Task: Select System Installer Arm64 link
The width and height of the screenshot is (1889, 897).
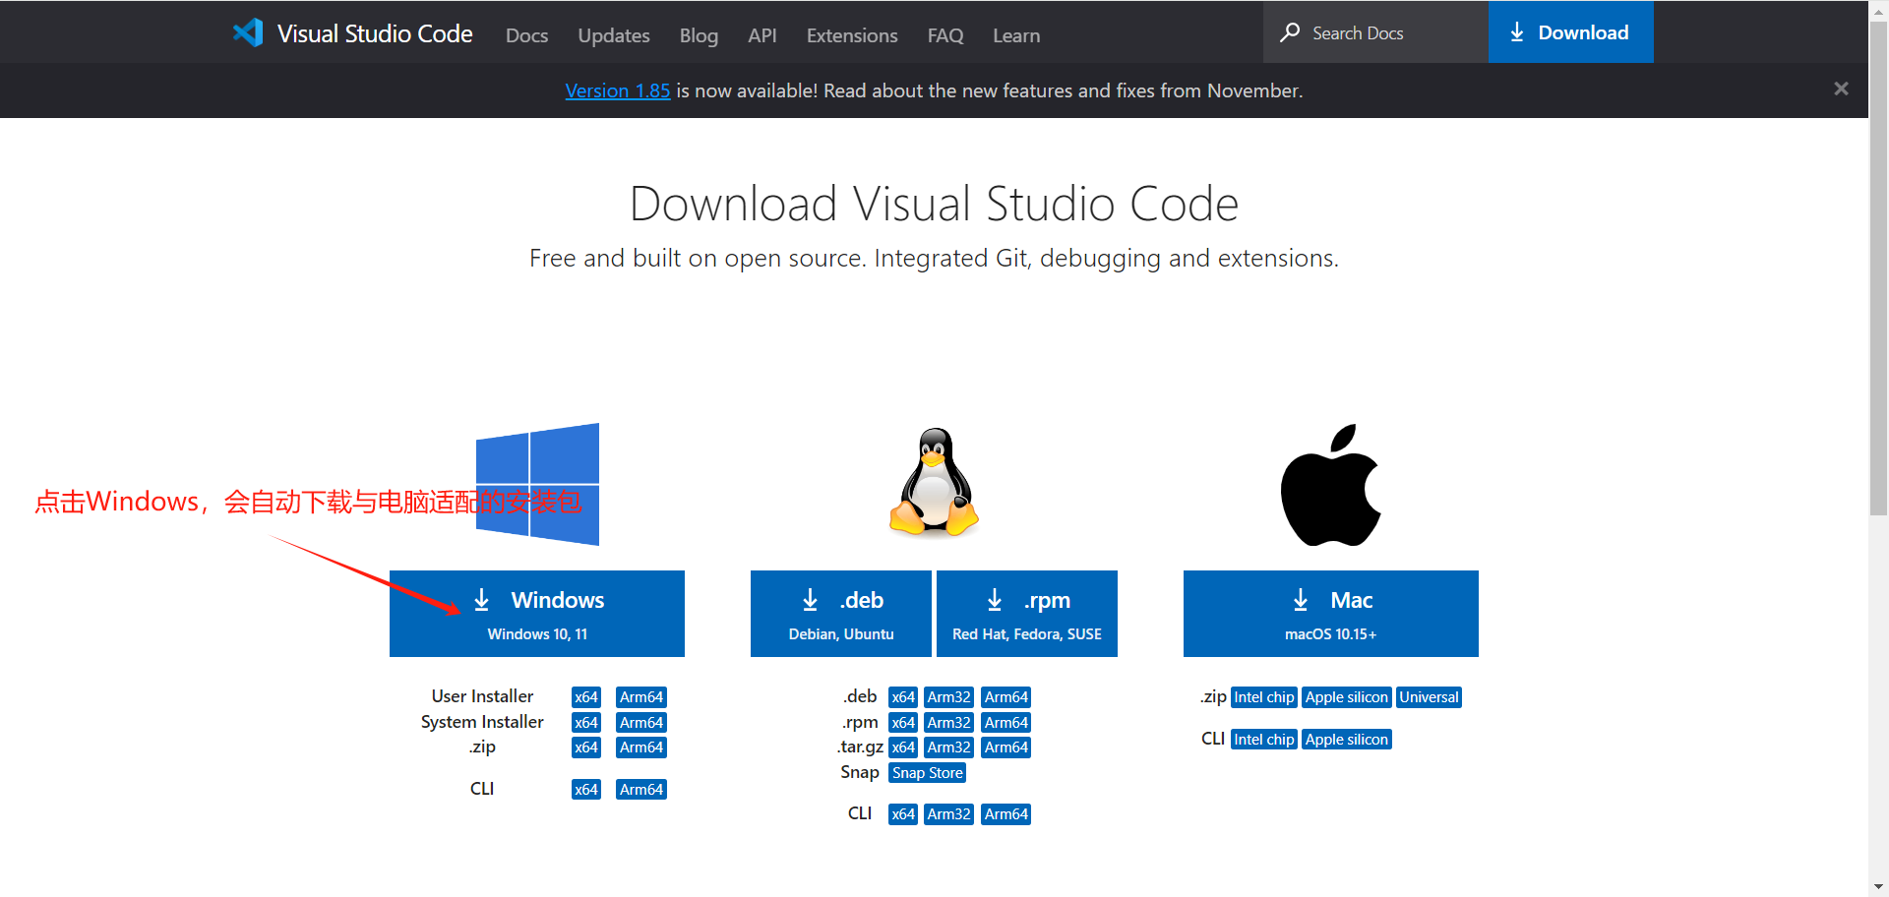Action: (x=641, y=723)
